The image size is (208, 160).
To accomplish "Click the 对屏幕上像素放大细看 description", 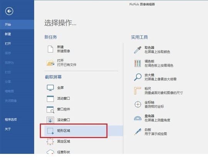I will coord(161,79).
